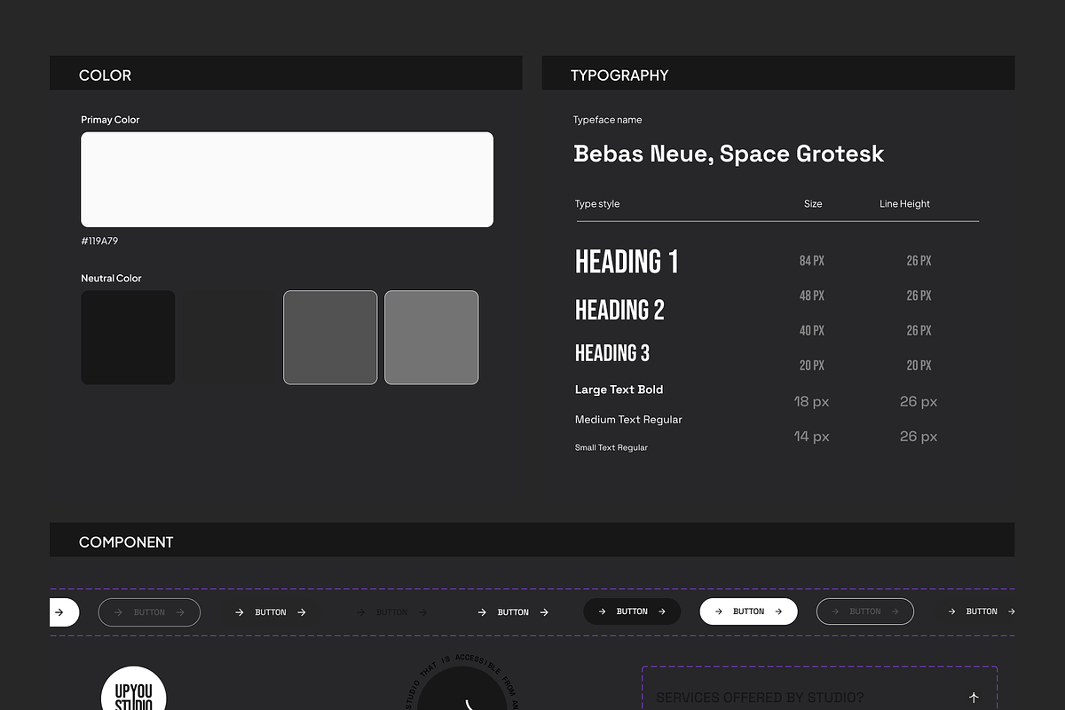Screen dimensions: 1065x710
Task: Open the COMPONENT section header
Action: (532, 540)
